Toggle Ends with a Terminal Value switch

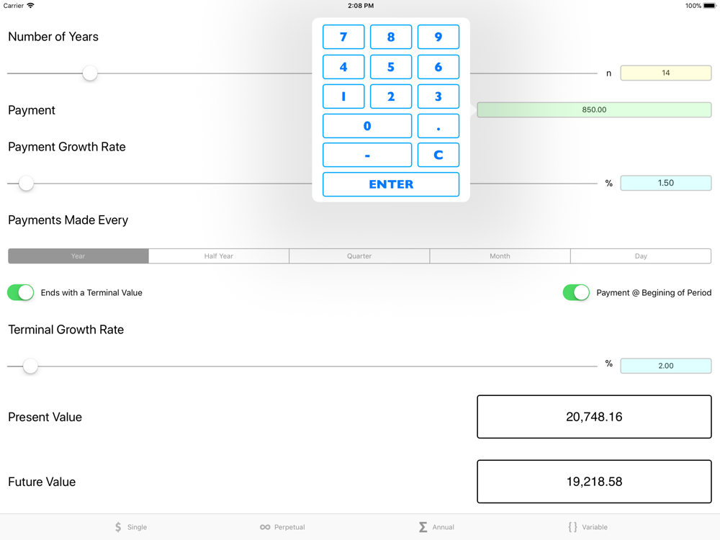[21, 292]
